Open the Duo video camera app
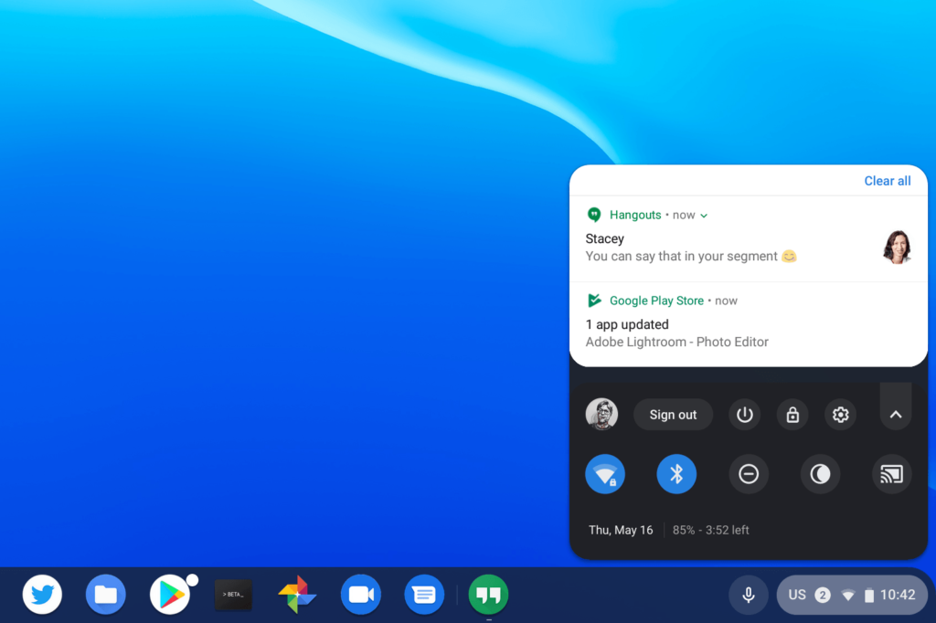 point(361,595)
